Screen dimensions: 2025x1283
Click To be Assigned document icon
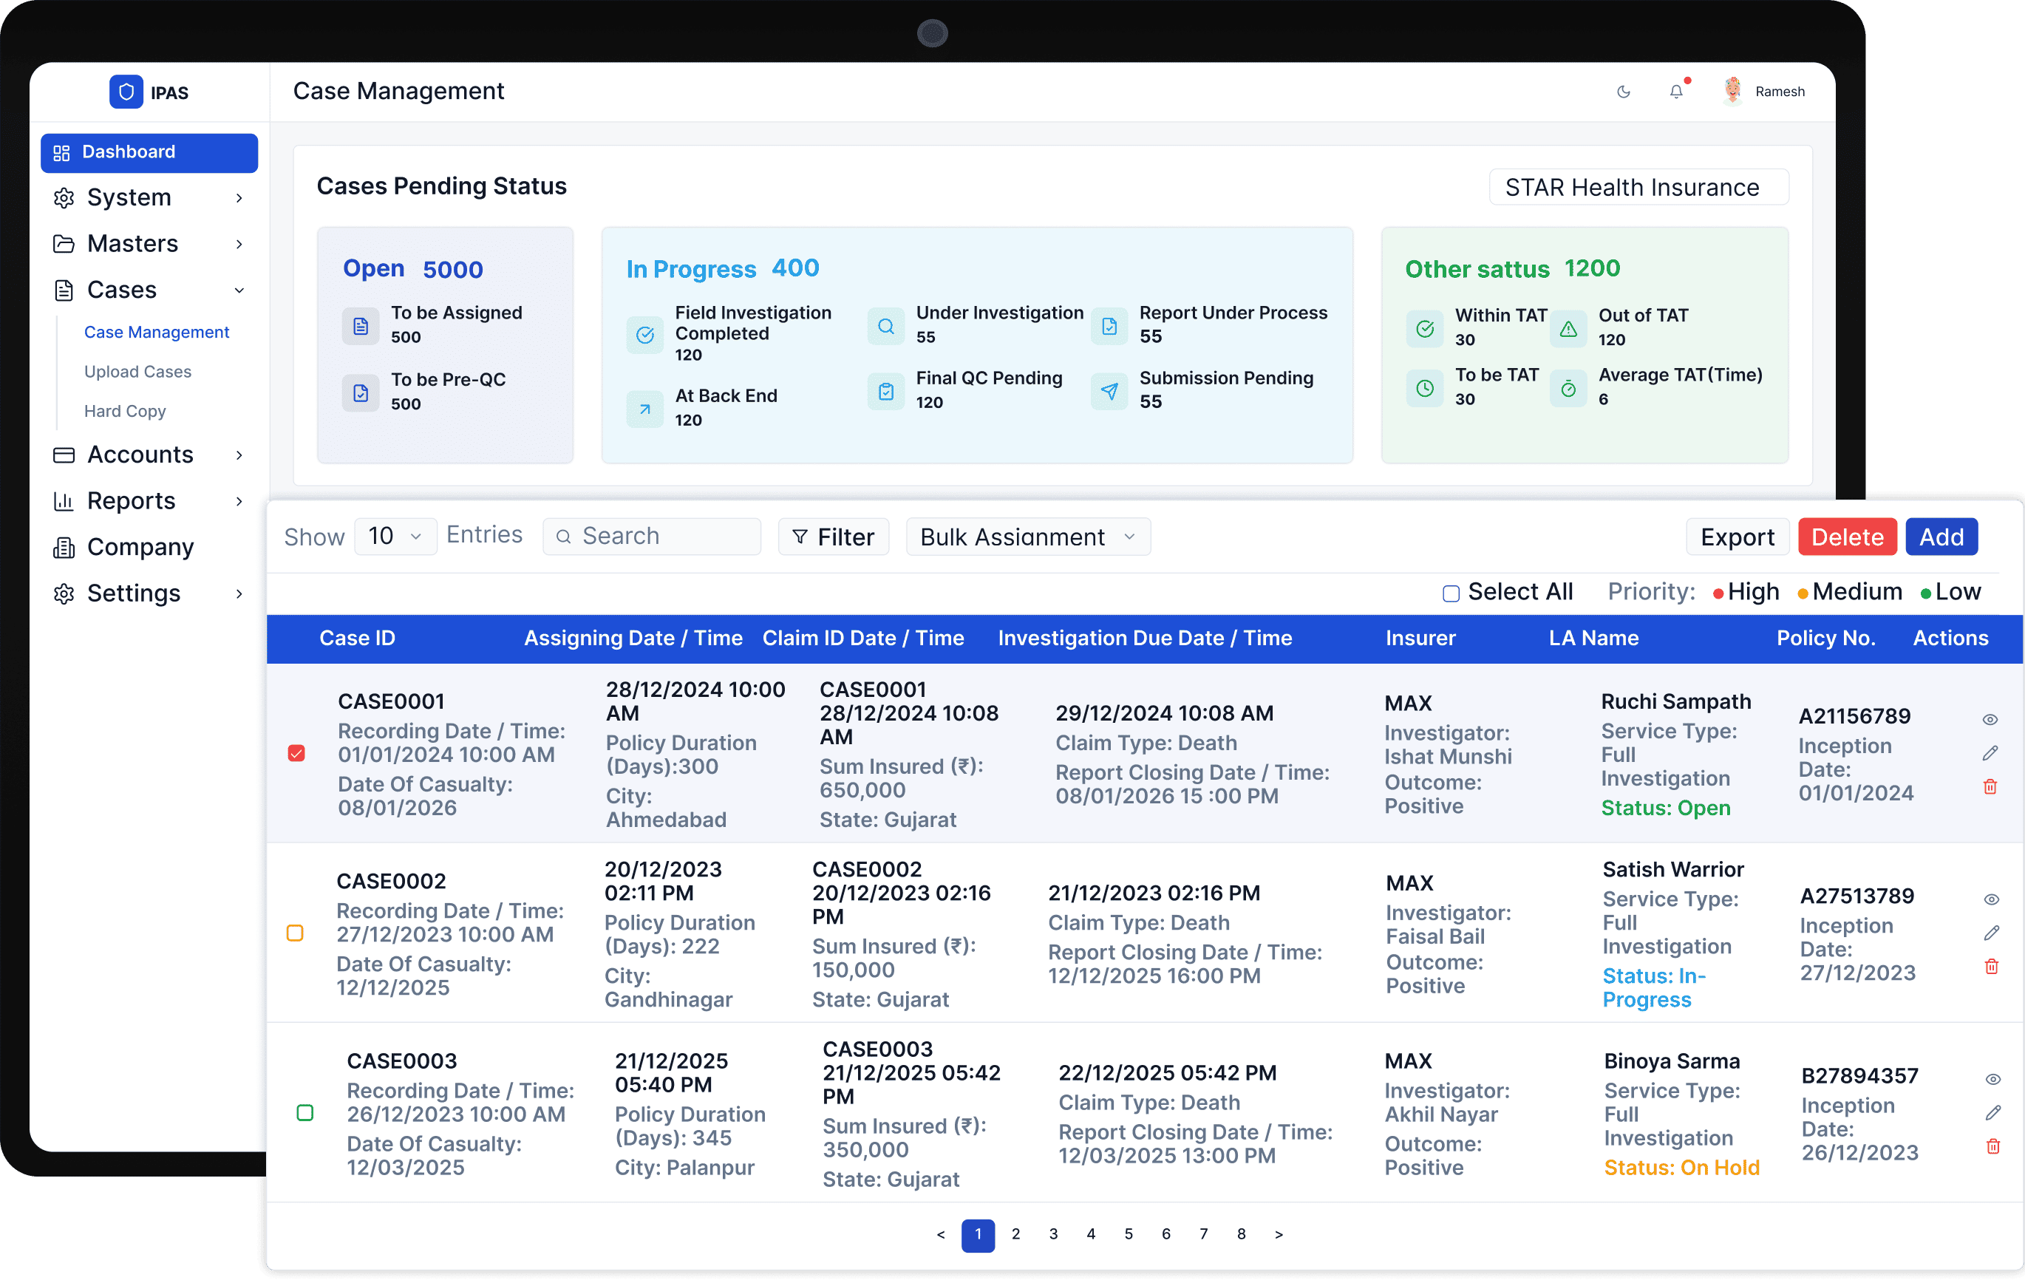pos(361,325)
